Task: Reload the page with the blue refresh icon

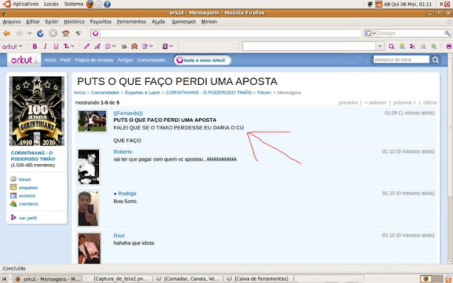Action: [40, 33]
